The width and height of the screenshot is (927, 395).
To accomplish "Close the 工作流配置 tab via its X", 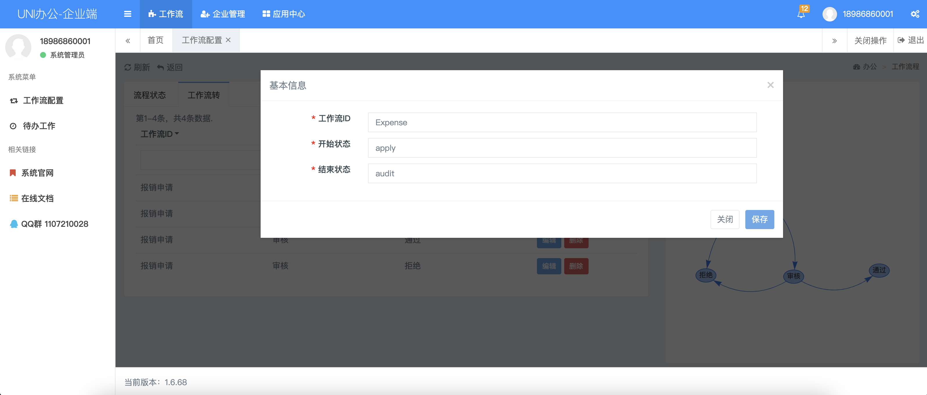I will (x=228, y=40).
